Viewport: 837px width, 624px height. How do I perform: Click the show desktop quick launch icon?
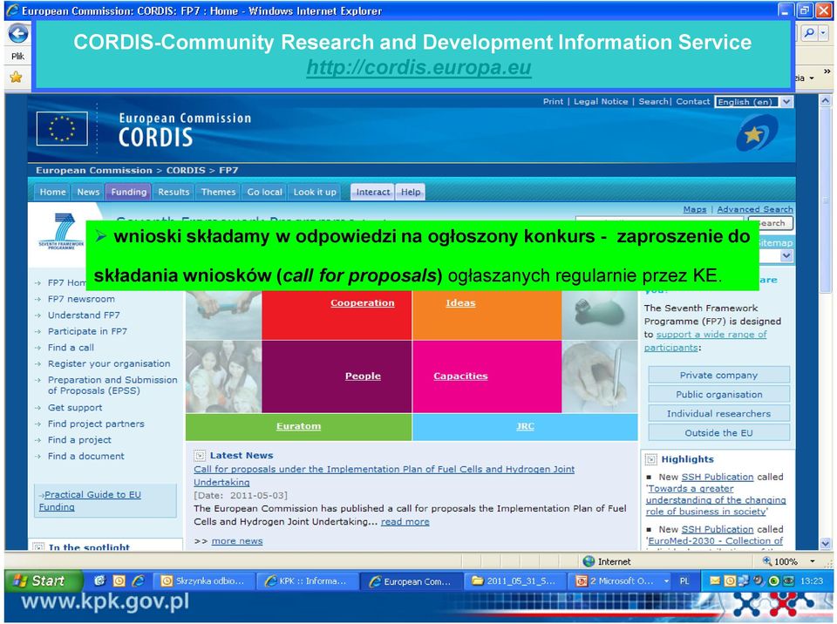[99, 580]
